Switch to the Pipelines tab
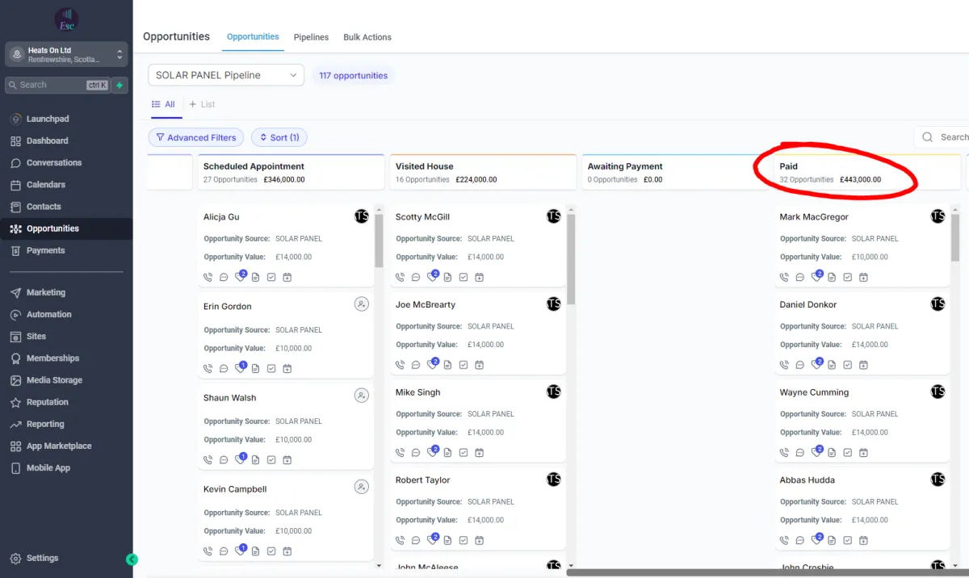Image resolution: width=969 pixels, height=578 pixels. (x=311, y=37)
